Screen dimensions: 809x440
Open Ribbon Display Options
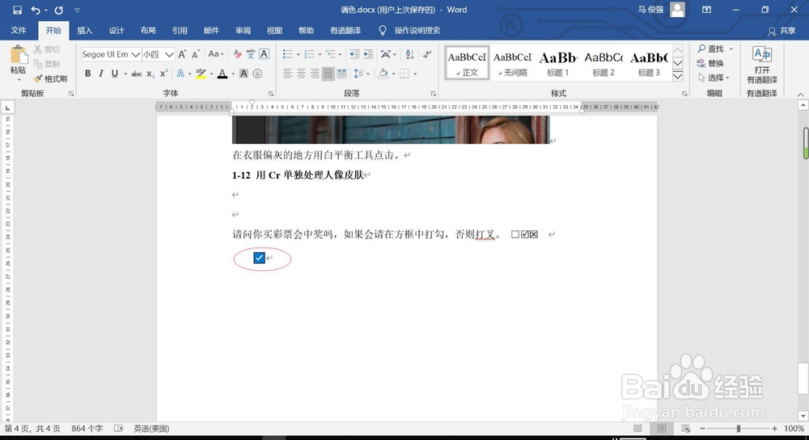pos(706,10)
